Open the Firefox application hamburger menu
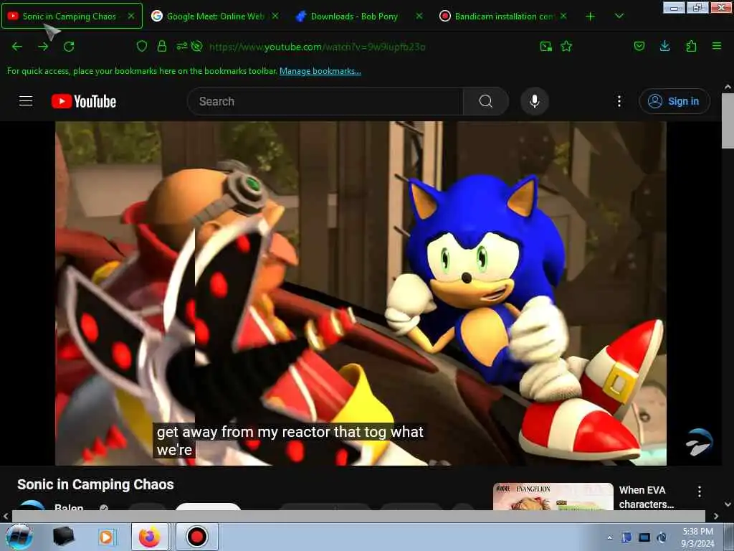Viewport: 734px width, 551px height. tap(717, 46)
